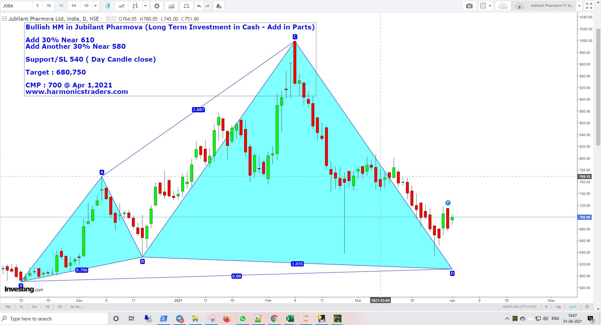Screen dimensions: 601x325
Task: Click the Go to... link
Action: coord(76,307)
